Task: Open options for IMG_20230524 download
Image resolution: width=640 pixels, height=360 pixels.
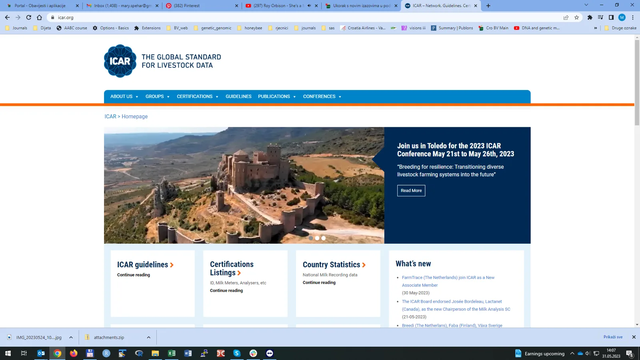Action: click(x=71, y=337)
